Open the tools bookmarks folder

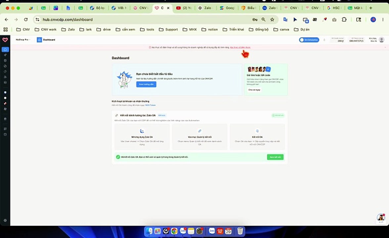[x=147, y=29]
